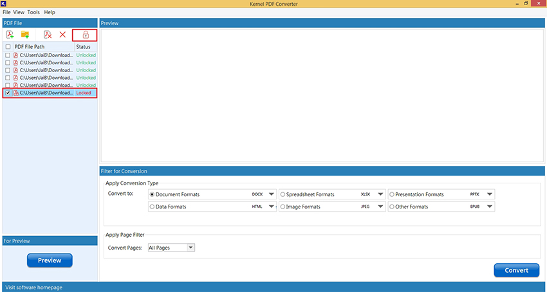Screen dimensions: 547x294
Task: Expand the DOCX document format dropdown
Action: pyautogui.click(x=271, y=194)
